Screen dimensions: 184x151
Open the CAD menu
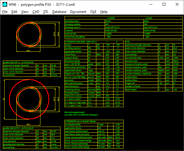coord(36,12)
